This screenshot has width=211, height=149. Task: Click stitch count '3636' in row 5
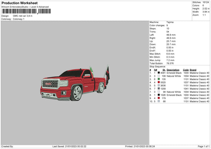pos(163,85)
